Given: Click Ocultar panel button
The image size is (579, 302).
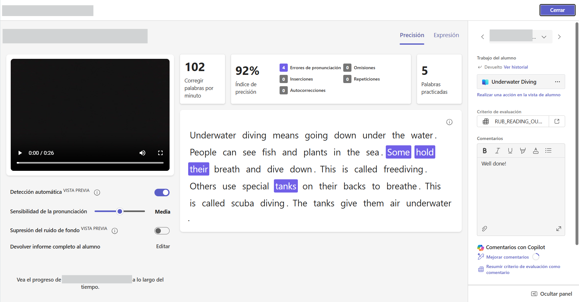Looking at the screenshot, I should (x=552, y=294).
